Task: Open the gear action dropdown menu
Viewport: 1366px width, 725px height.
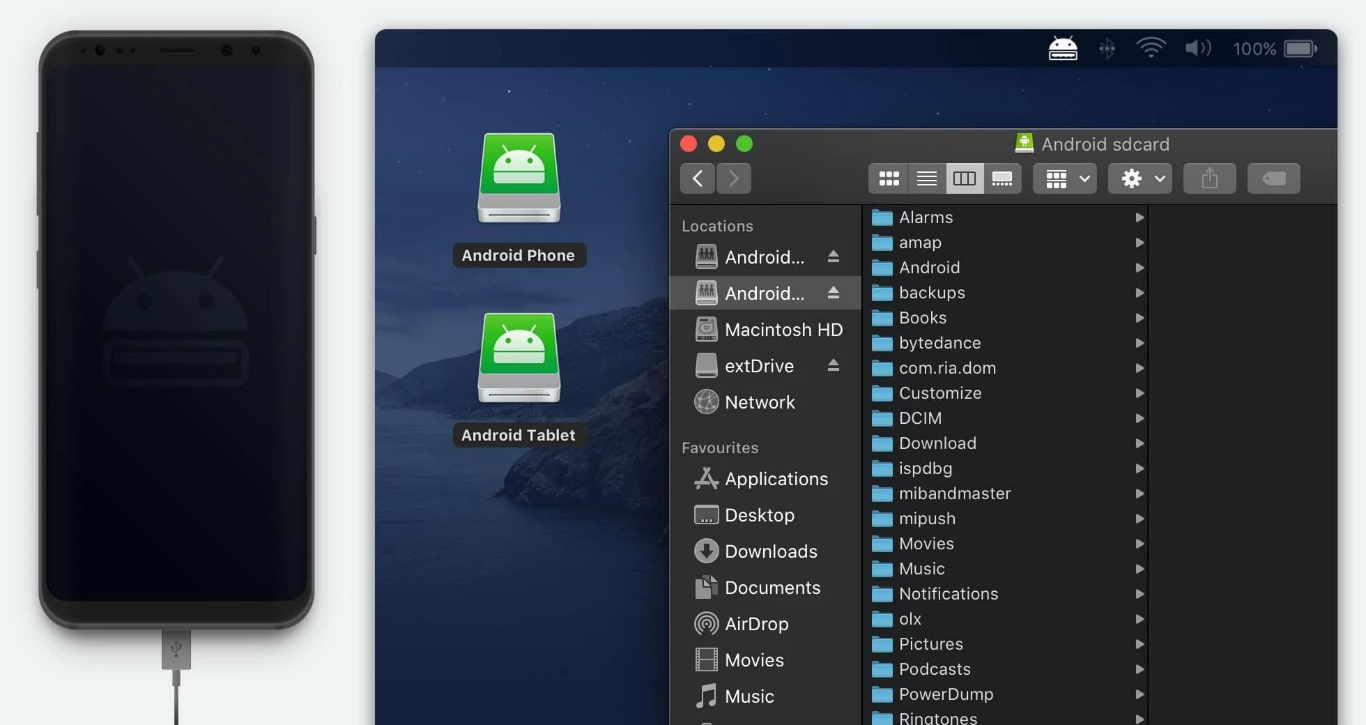Action: tap(1140, 178)
